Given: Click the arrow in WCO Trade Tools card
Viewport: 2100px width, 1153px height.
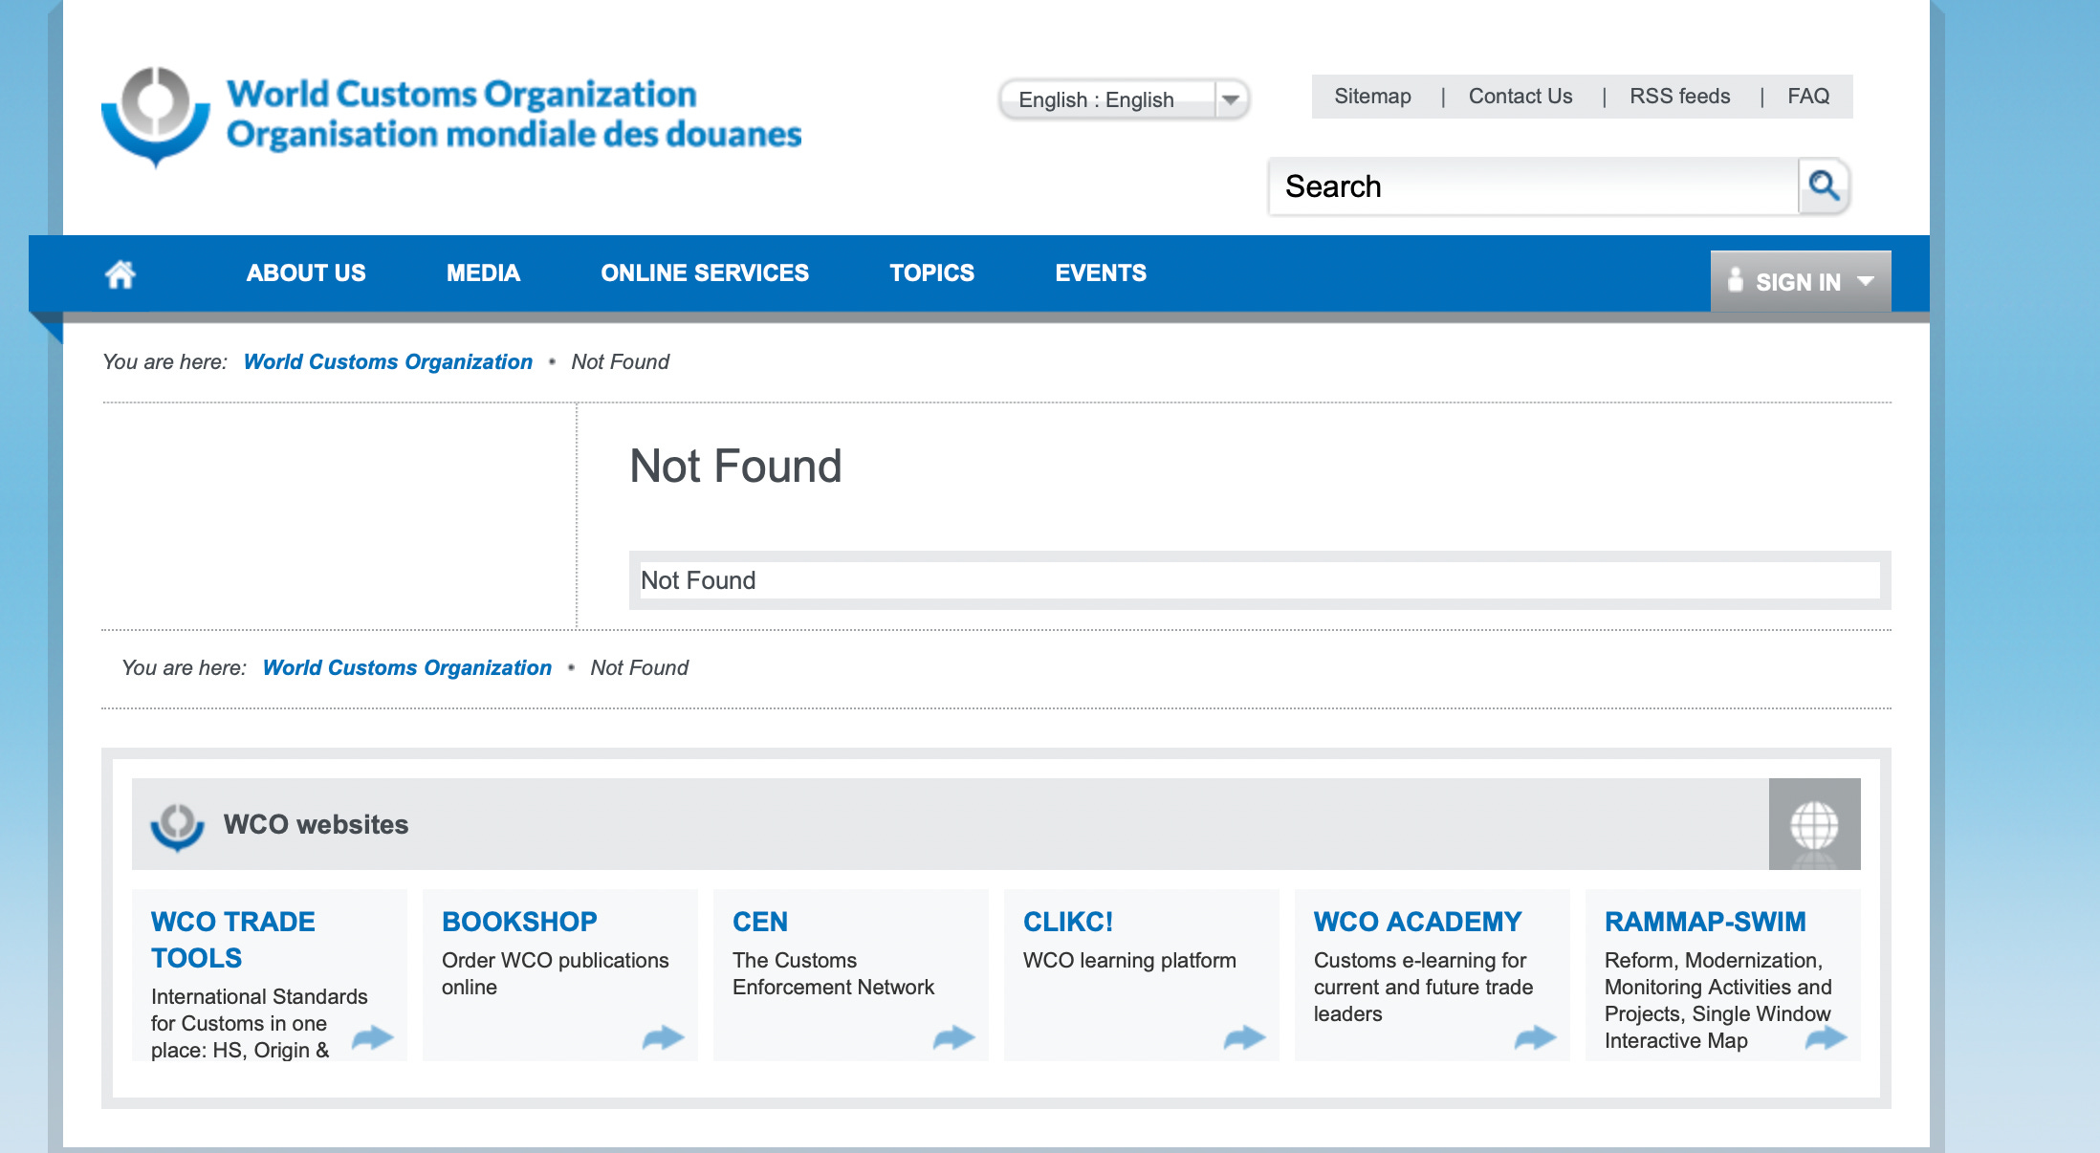Looking at the screenshot, I should click(x=373, y=1037).
